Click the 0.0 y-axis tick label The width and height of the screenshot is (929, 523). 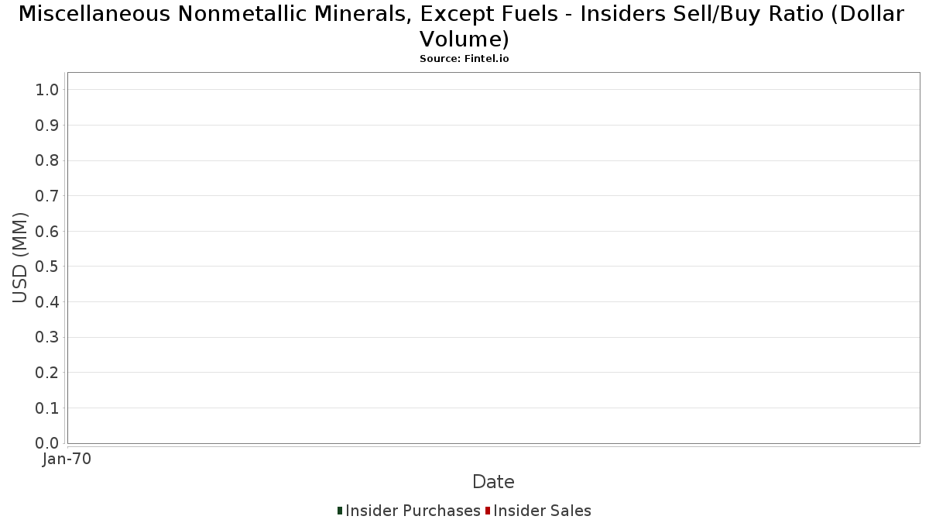pos(47,443)
